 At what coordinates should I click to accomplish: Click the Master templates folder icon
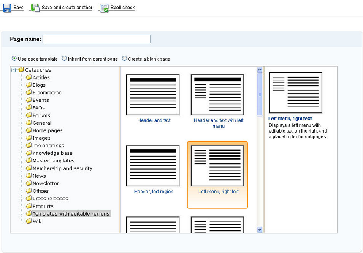click(x=28, y=160)
